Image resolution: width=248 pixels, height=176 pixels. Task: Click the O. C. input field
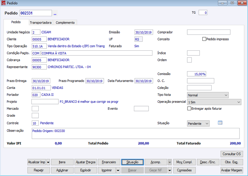pyautogui.click(x=201, y=81)
